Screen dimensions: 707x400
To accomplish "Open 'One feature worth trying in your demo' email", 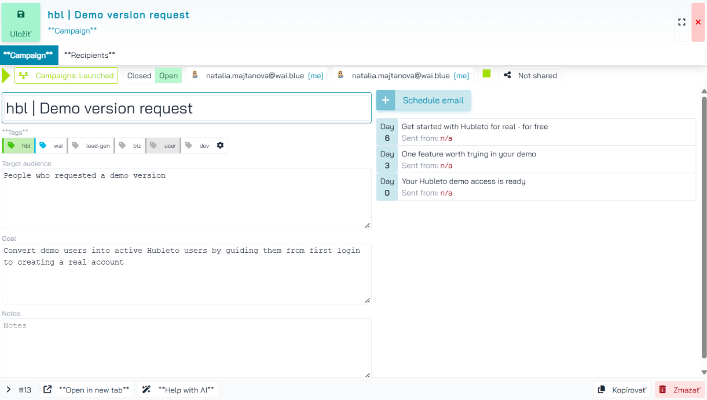I will point(536,159).
